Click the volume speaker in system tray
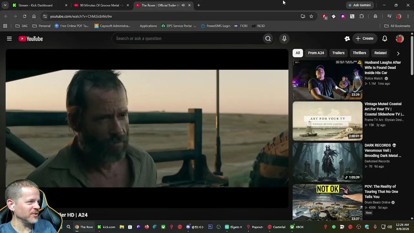The width and height of the screenshot is (414, 233). coord(390,227)
